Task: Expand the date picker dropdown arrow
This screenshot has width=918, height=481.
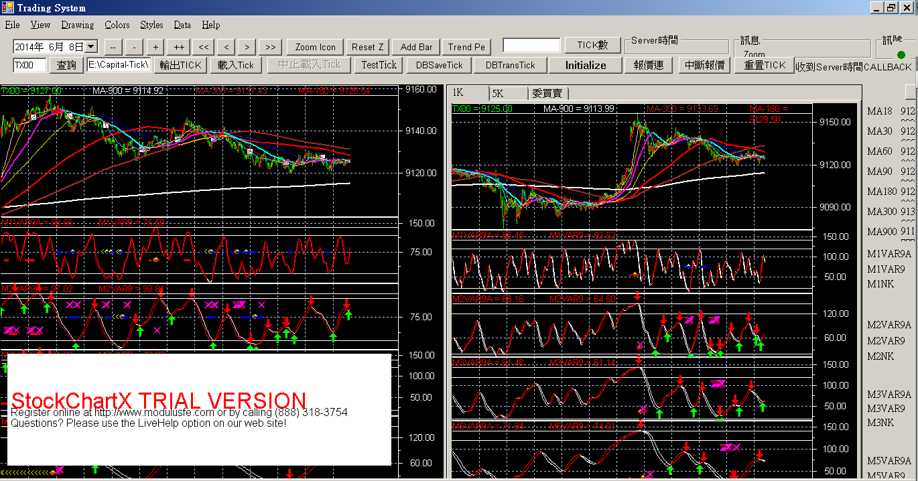Action: click(x=91, y=47)
